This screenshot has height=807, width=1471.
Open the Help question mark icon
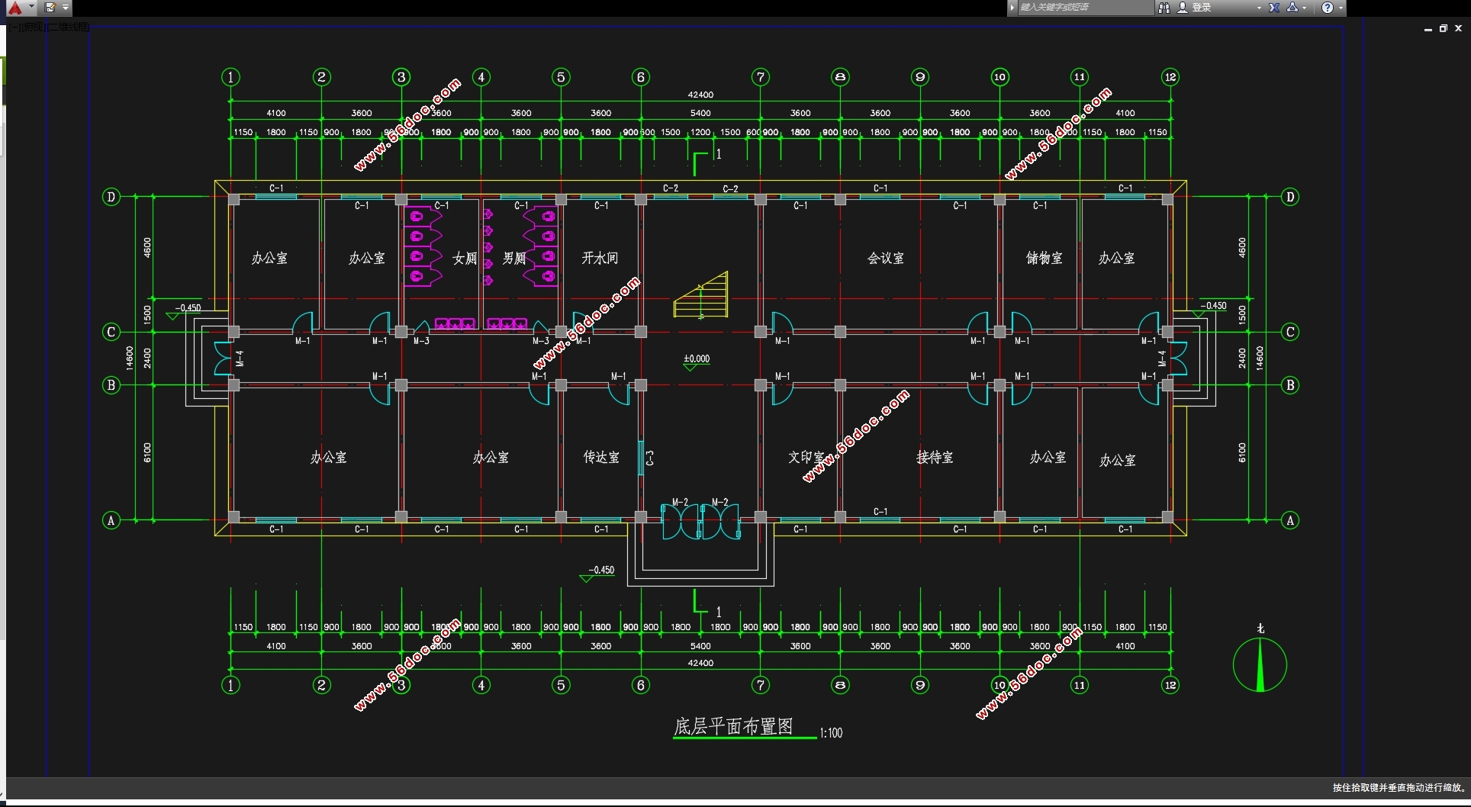(1328, 8)
